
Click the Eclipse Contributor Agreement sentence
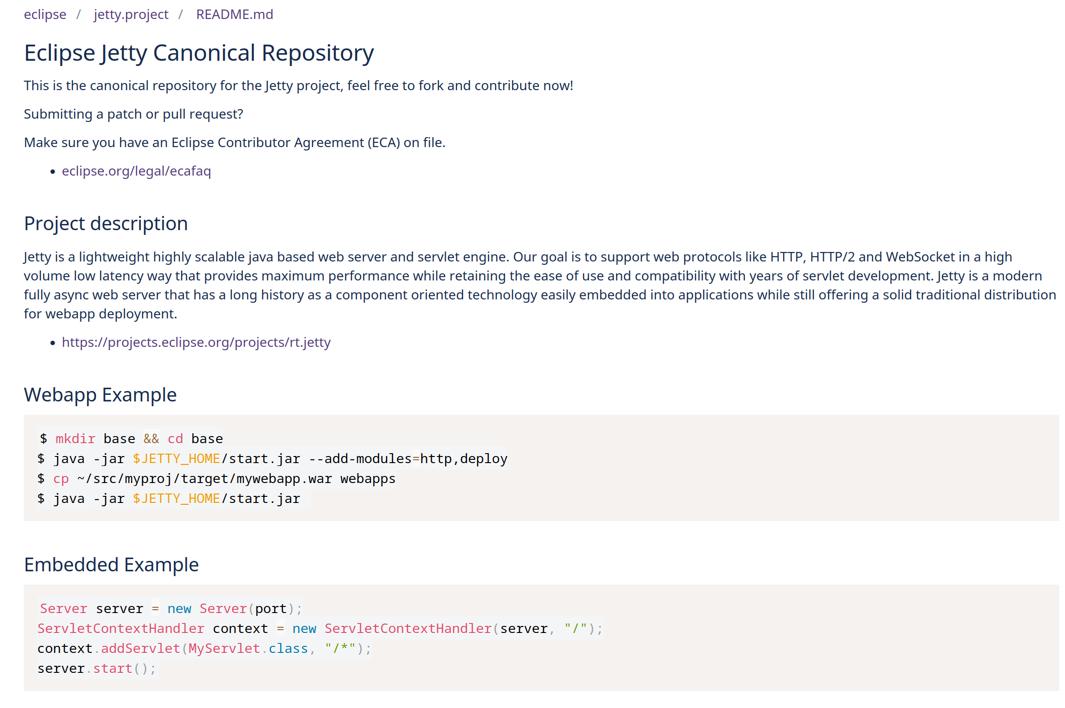pos(234,143)
